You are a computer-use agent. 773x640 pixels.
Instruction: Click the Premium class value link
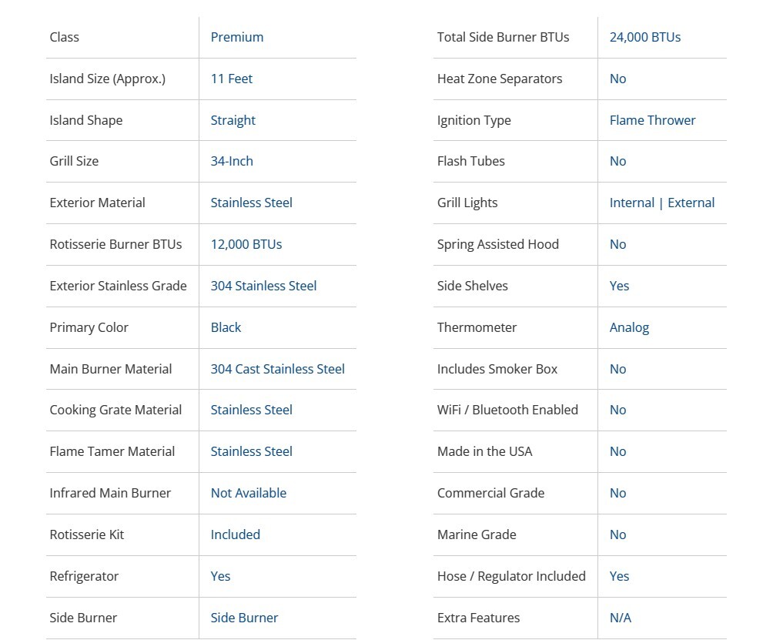[236, 37]
